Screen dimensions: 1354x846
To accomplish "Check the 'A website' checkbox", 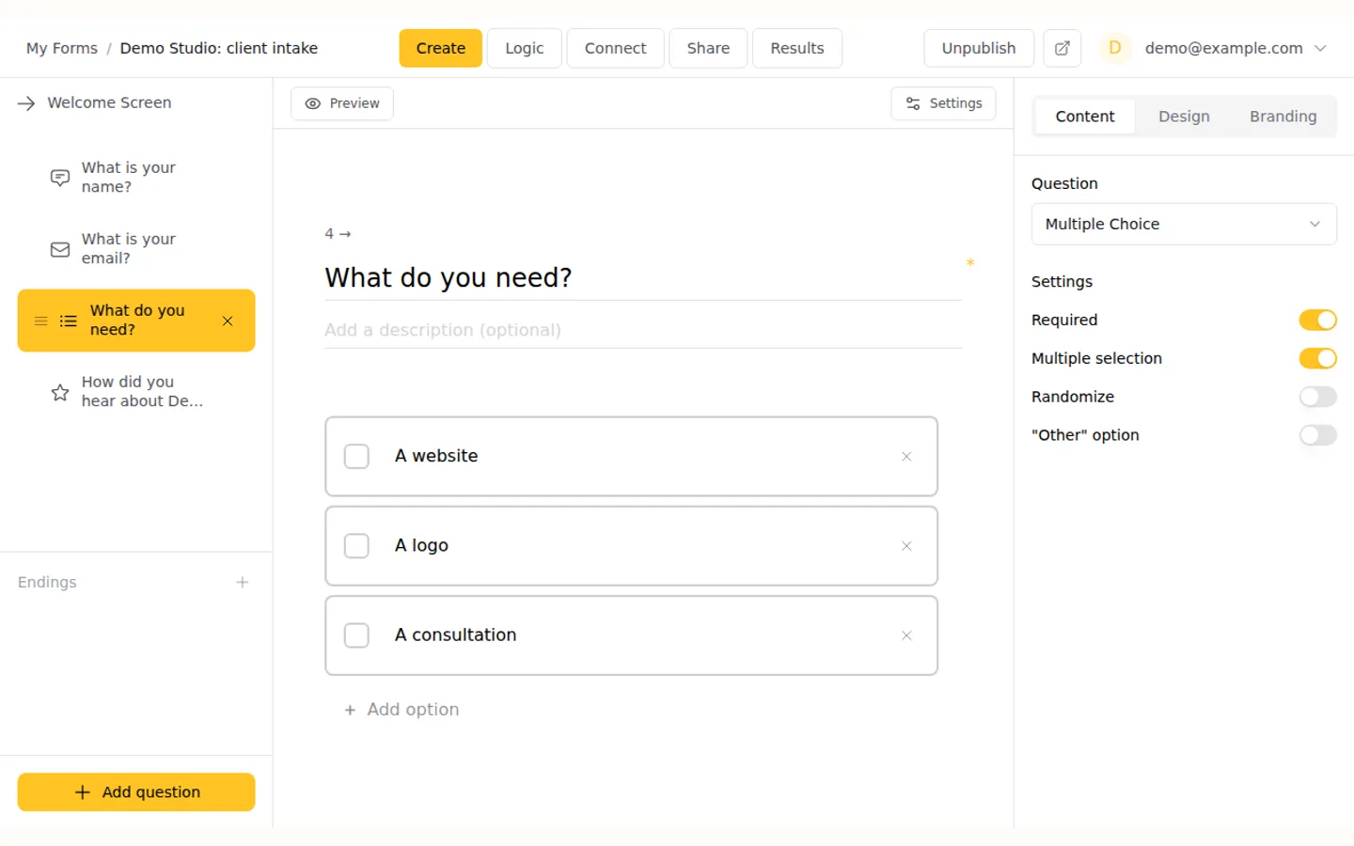I will (x=356, y=457).
